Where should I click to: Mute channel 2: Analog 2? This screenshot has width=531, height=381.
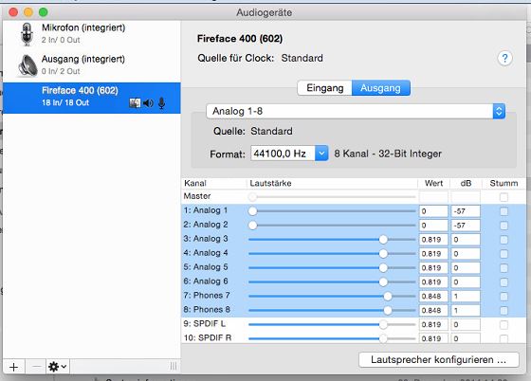(504, 226)
